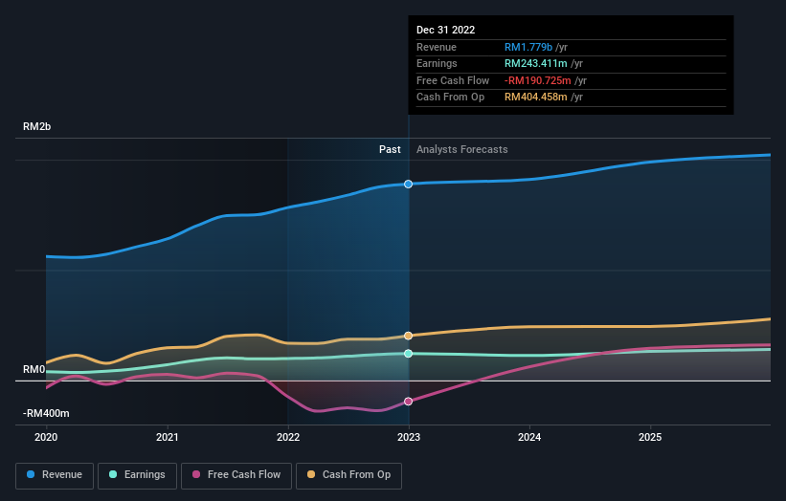Click the RM1.779b revenue value in tooltip
The width and height of the screenshot is (786, 501).
[x=528, y=47]
